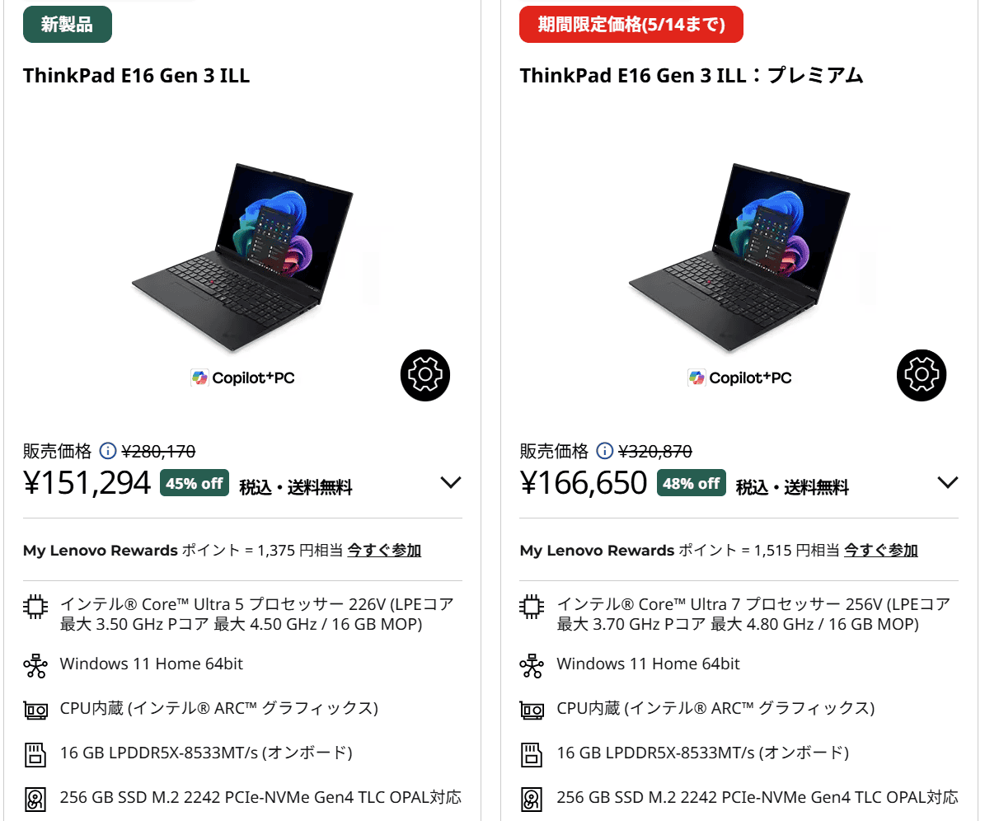Image resolution: width=985 pixels, height=821 pixels.
Task: Select the Windows 11 OS icon on the left card
Action: click(35, 664)
